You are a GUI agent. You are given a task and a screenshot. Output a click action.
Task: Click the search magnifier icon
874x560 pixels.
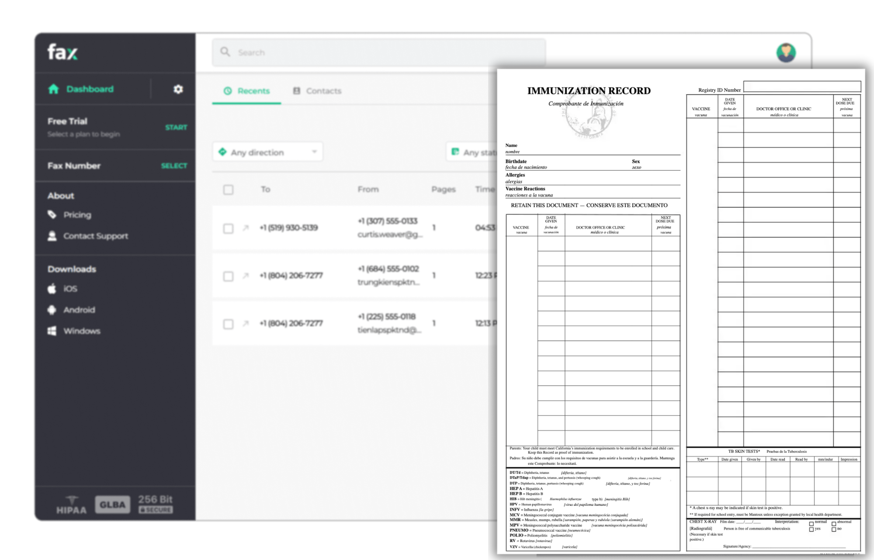[x=225, y=52]
